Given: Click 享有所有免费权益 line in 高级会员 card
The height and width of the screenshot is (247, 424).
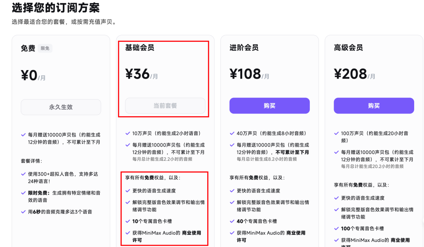Looking at the screenshot, I should (x=362, y=185).
